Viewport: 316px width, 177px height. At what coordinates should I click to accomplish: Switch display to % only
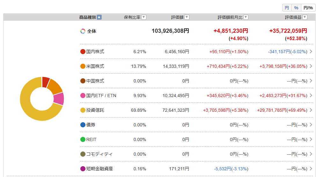click(x=296, y=8)
